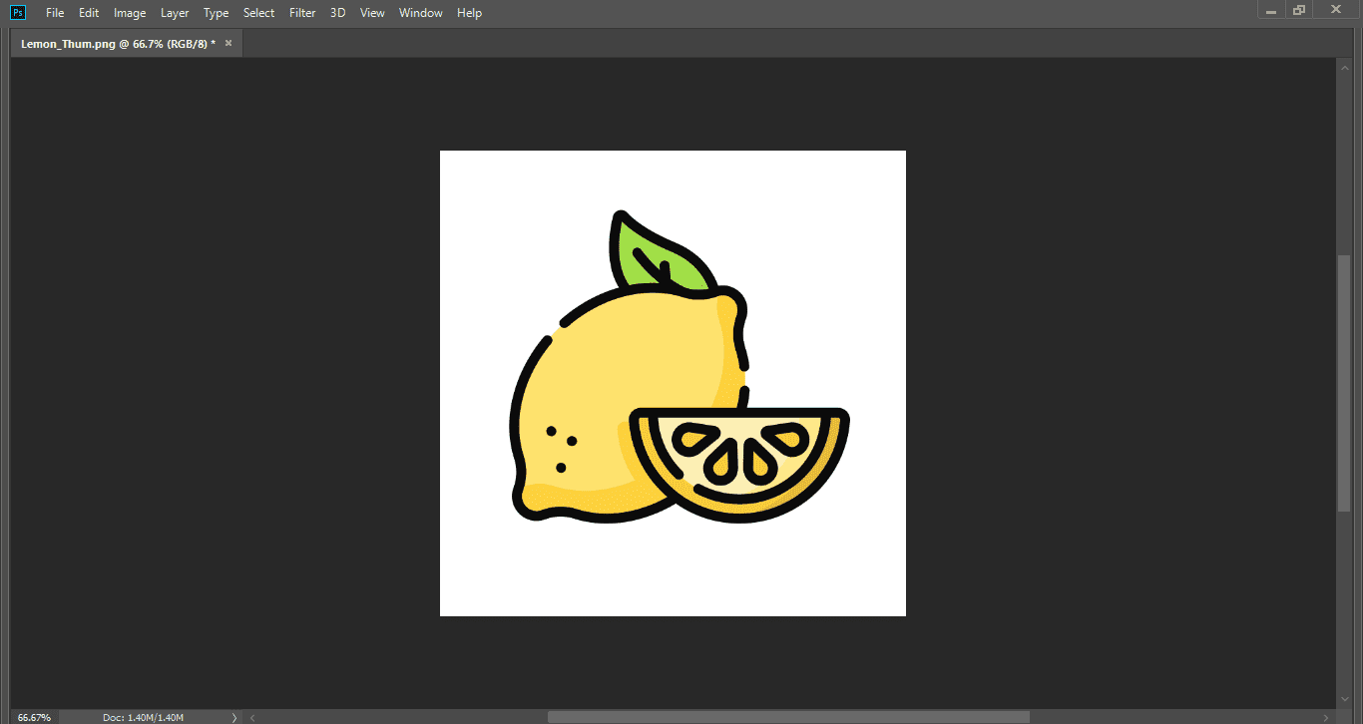Close the Lemon_Thum.png document tab

(227, 43)
